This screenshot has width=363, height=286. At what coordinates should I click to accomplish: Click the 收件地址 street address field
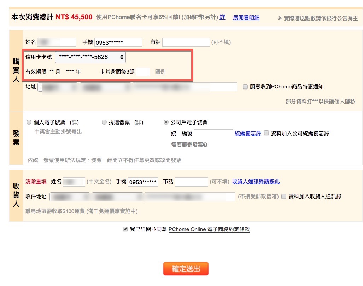pyautogui.click(x=190, y=197)
